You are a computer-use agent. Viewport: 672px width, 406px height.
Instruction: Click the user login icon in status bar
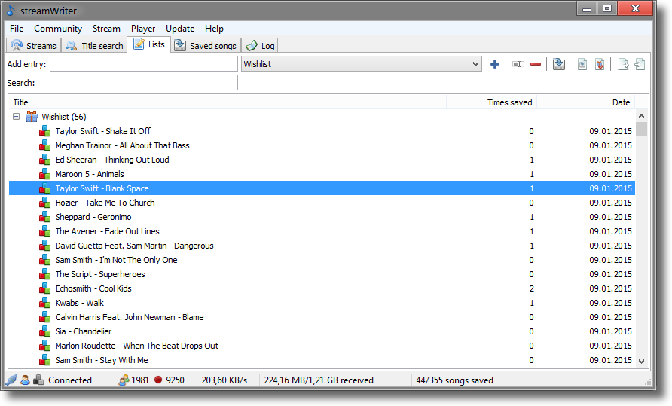26,380
